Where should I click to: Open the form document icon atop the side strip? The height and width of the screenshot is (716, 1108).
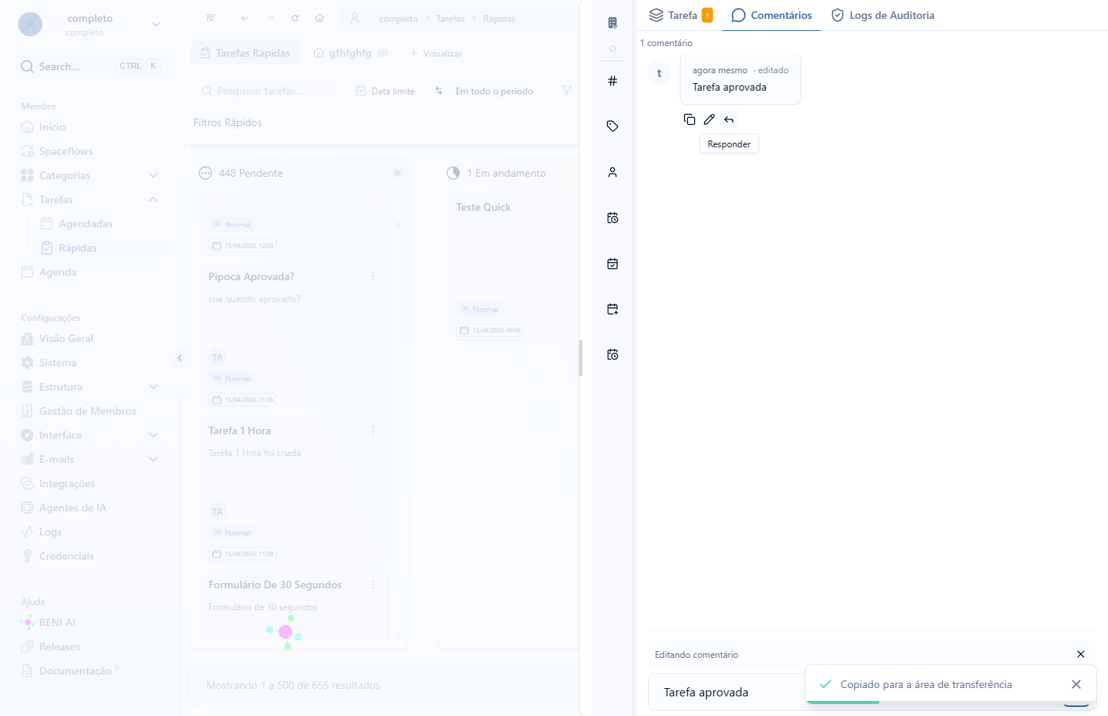tap(613, 23)
